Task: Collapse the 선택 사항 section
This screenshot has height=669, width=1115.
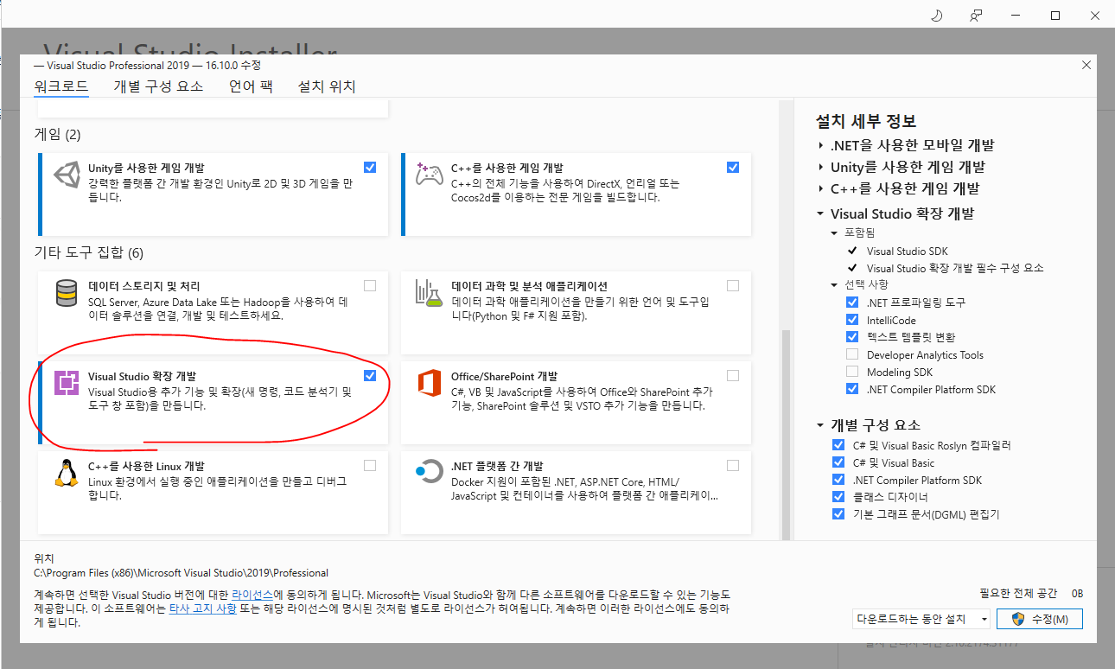Action: [834, 284]
